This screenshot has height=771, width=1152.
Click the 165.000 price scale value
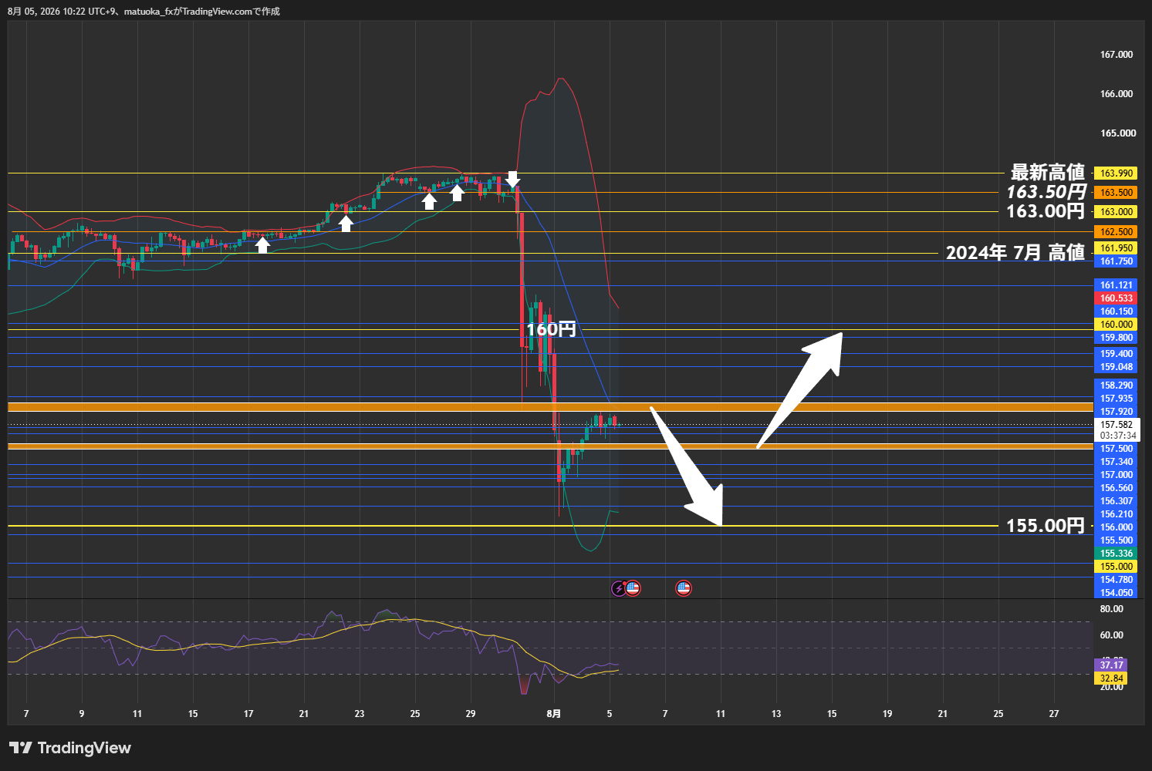pos(1117,133)
